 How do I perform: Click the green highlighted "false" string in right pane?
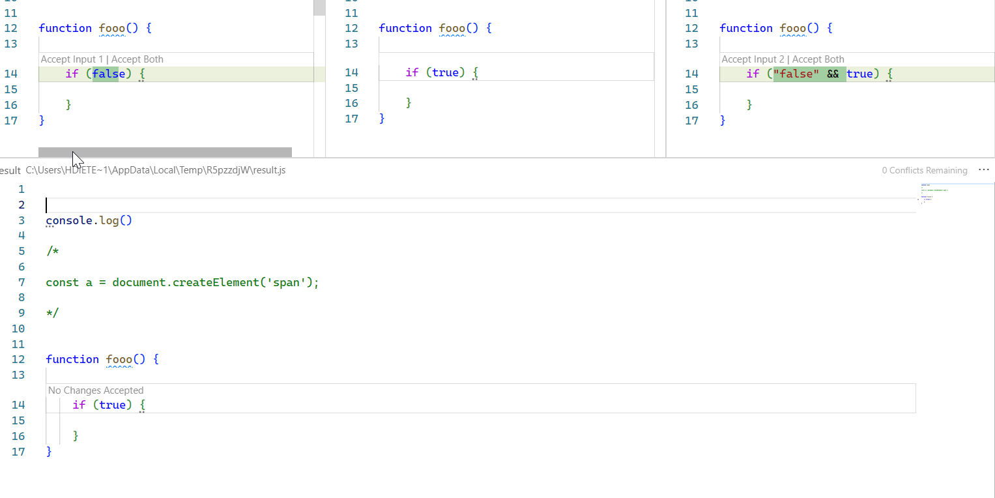[796, 74]
